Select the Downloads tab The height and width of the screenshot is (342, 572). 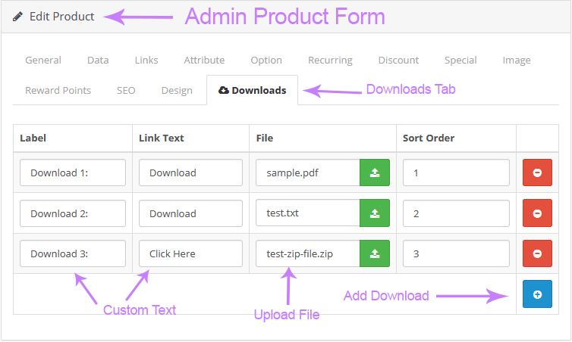pos(252,90)
